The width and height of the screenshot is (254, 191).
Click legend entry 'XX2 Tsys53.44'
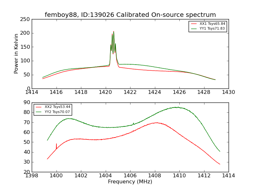pyautogui.click(x=57, y=107)
